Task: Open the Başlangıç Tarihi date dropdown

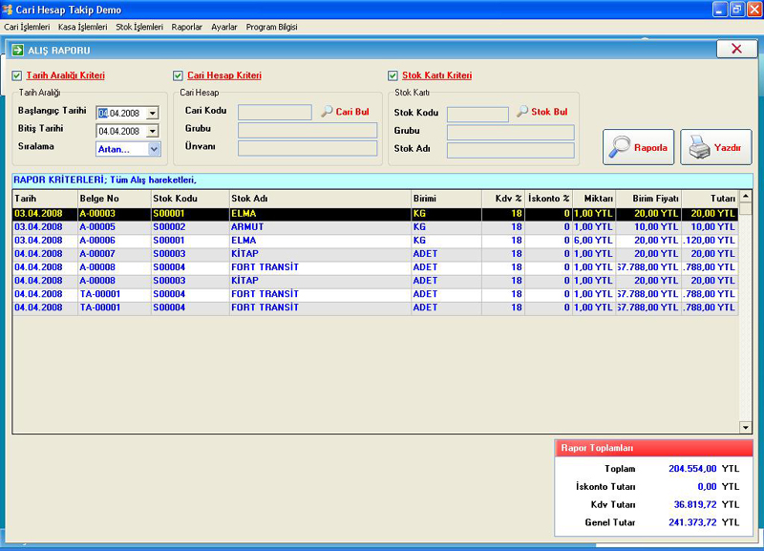Action: 153,114
